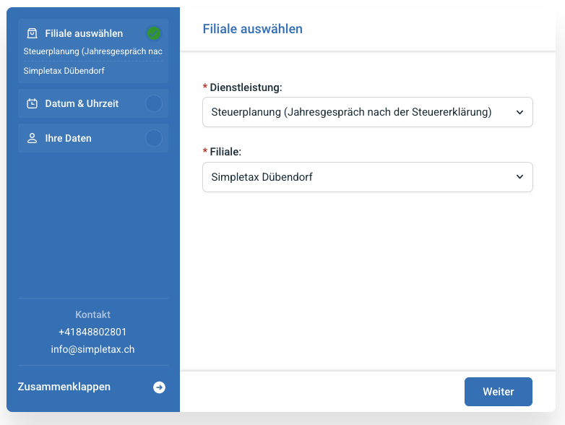This screenshot has height=425, width=565.
Task: Expand the chevron in the Filiale field
Action: coord(519,177)
